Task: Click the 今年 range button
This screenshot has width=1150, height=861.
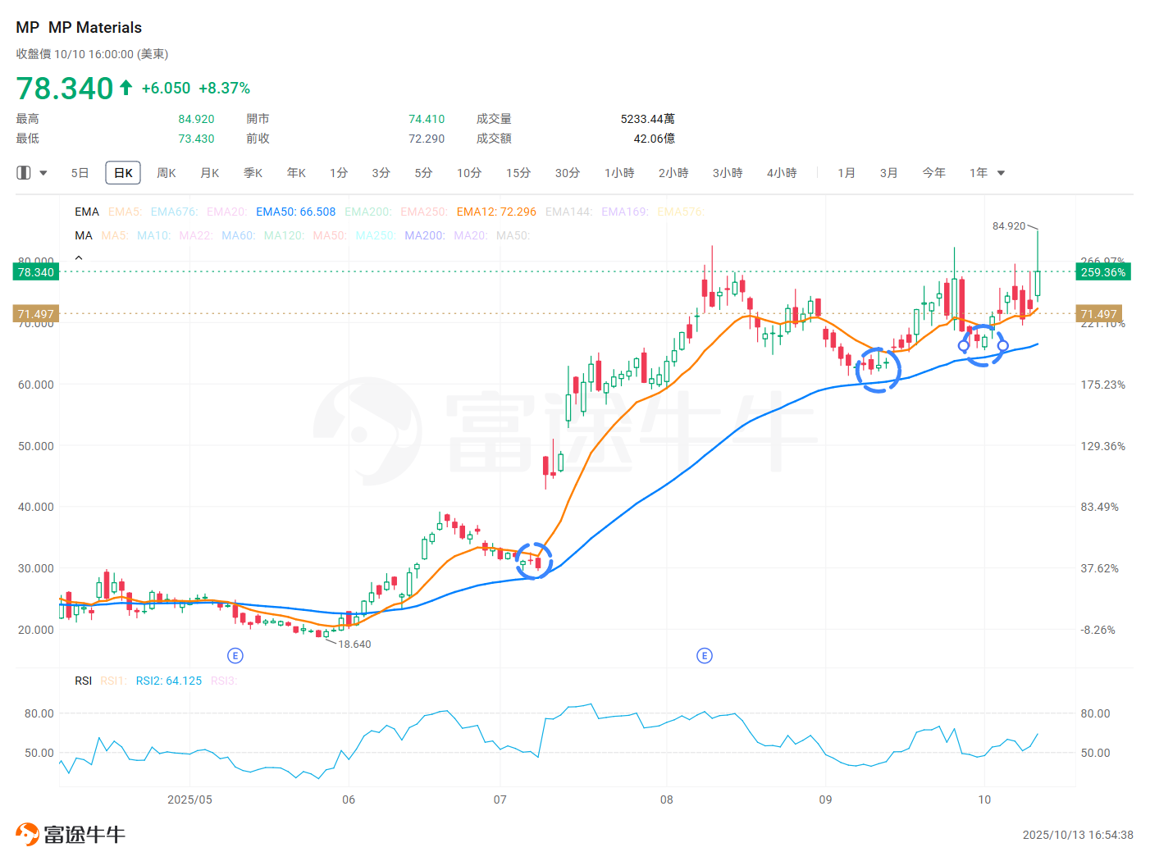Action: (x=933, y=173)
